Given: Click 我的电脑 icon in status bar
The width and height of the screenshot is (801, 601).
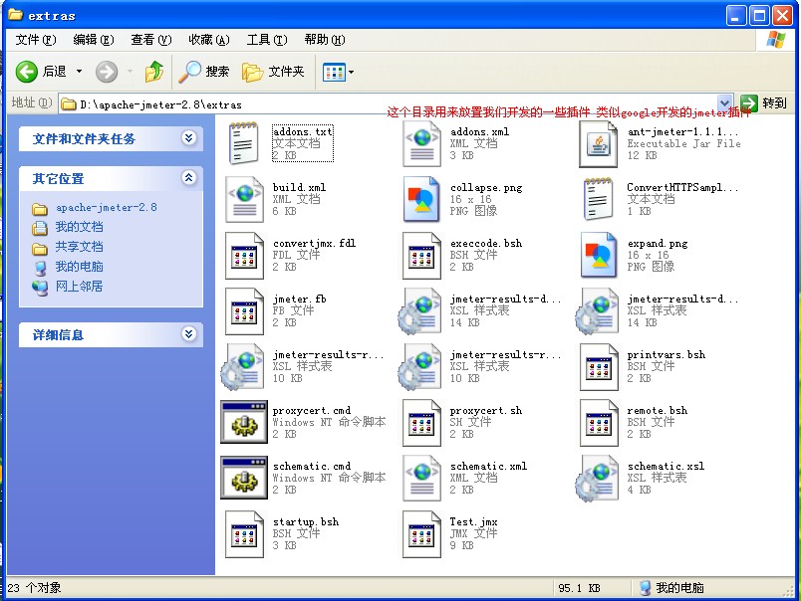Looking at the screenshot, I should 645,588.
